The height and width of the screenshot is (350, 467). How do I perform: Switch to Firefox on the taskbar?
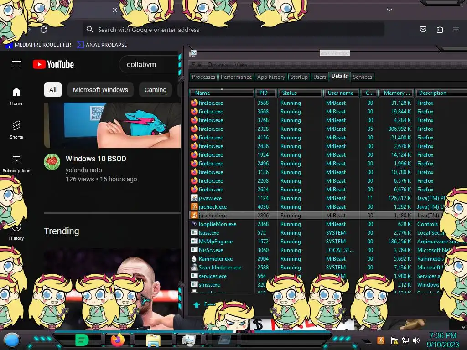click(117, 340)
